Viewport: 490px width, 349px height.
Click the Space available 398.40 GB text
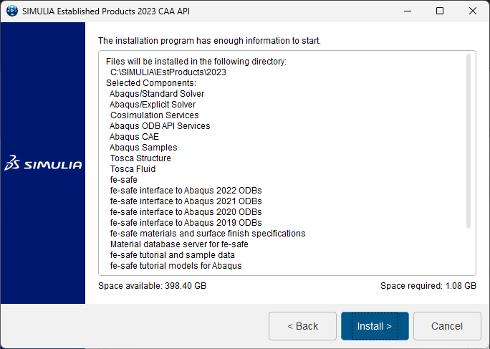pos(152,286)
